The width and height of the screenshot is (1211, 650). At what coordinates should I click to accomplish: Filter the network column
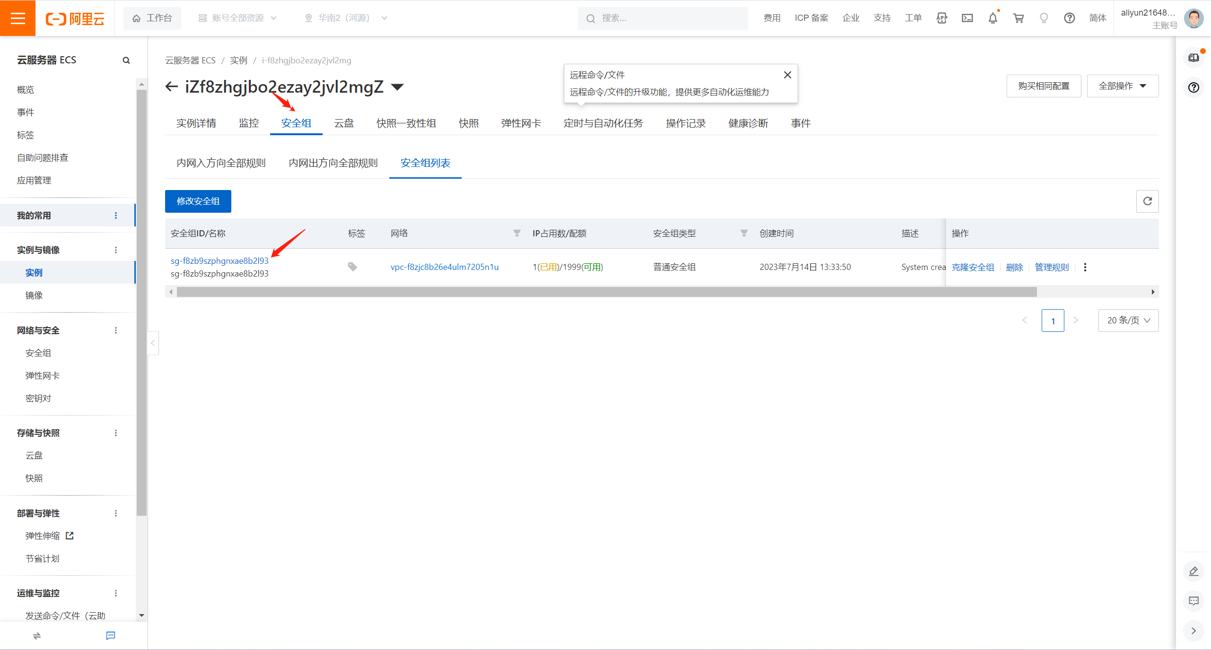click(517, 233)
